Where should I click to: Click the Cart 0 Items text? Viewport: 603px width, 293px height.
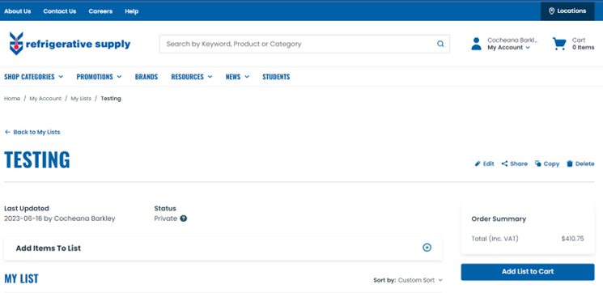pos(583,44)
